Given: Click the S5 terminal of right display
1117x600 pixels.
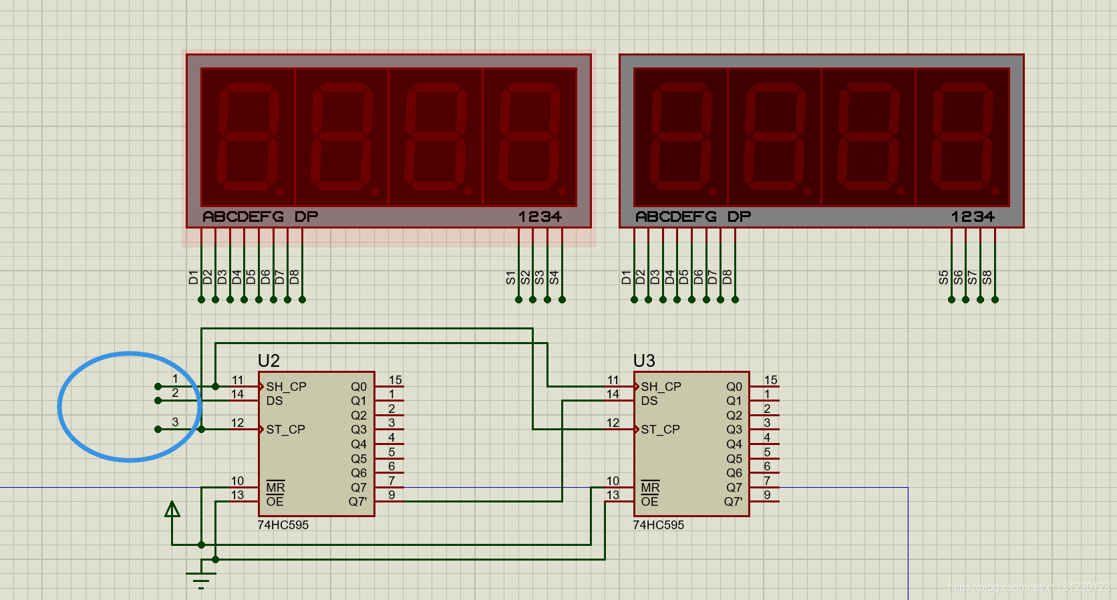Looking at the screenshot, I should click(x=951, y=299).
